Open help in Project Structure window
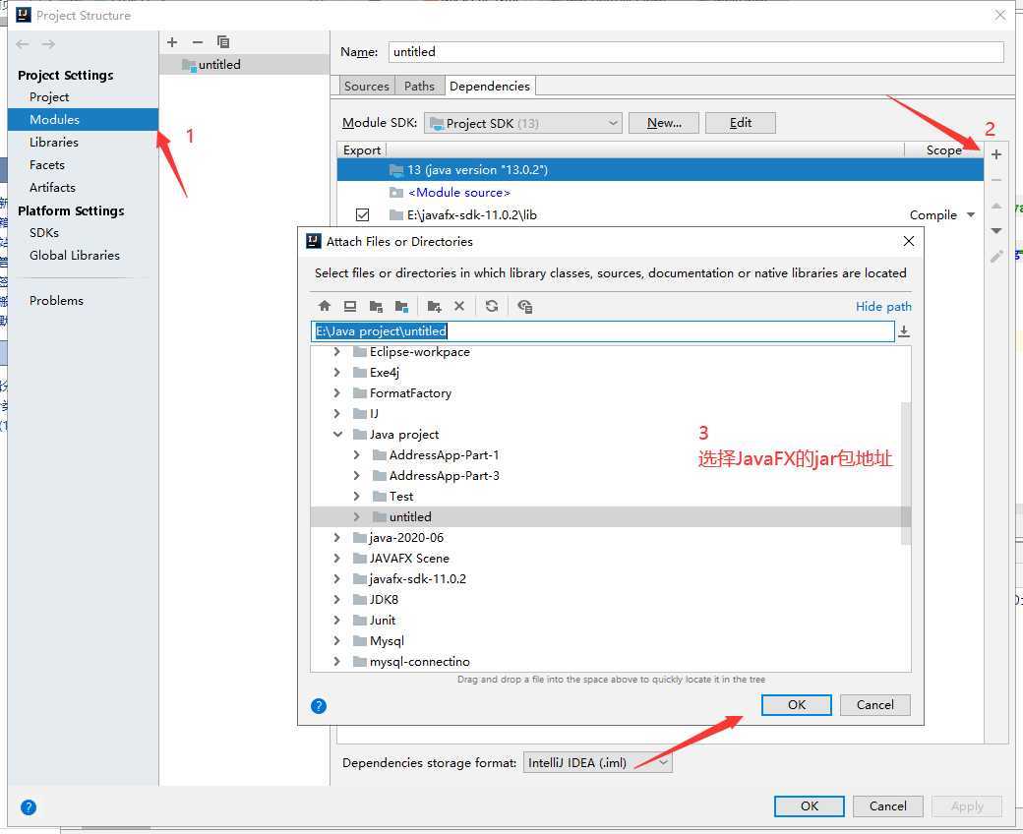This screenshot has height=834, width=1023. click(x=29, y=807)
